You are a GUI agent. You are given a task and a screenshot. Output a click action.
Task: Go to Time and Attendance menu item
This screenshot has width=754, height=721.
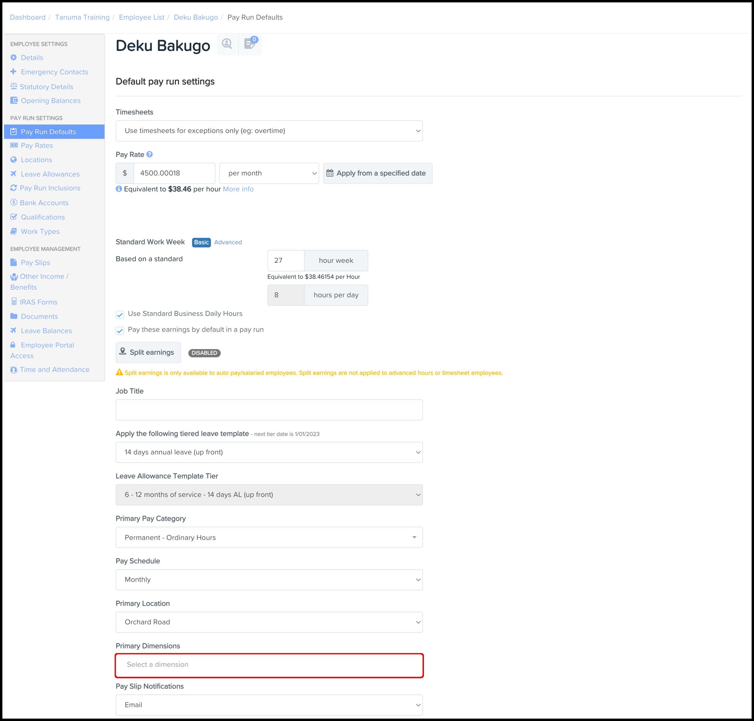[55, 370]
